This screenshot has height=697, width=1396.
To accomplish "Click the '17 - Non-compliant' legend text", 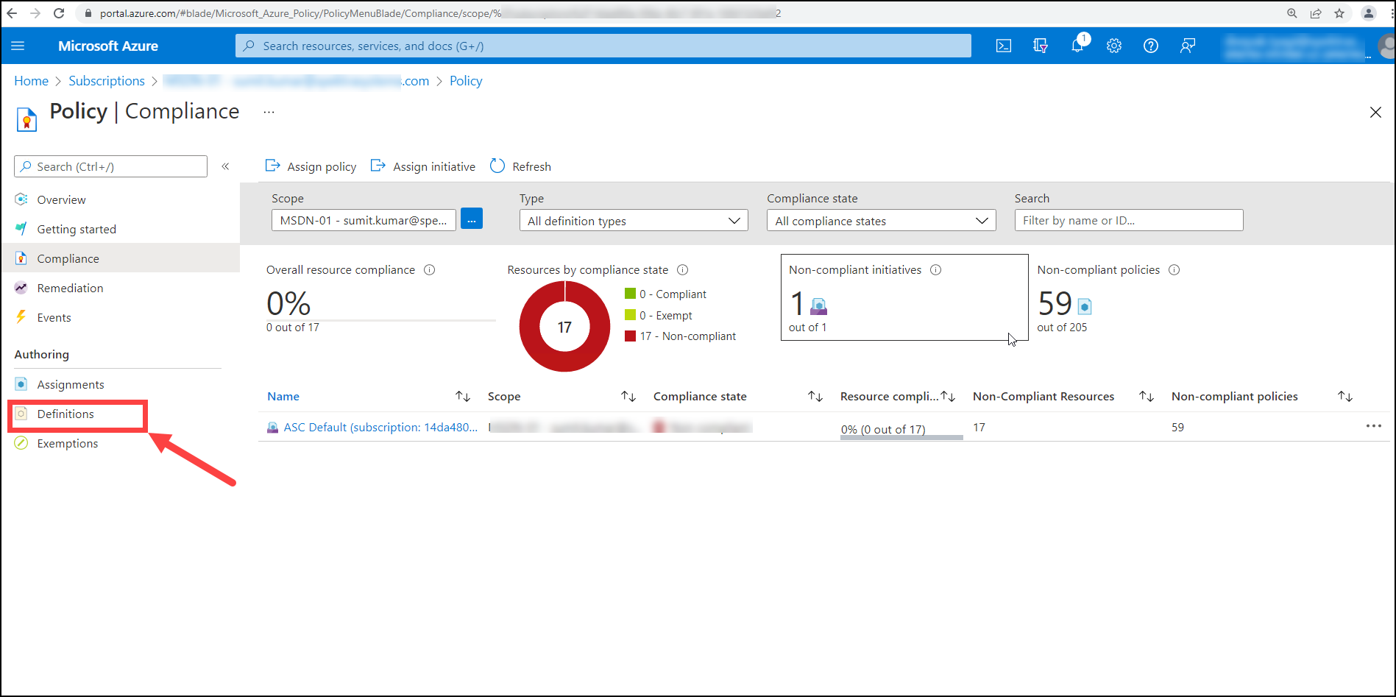I will pos(688,336).
